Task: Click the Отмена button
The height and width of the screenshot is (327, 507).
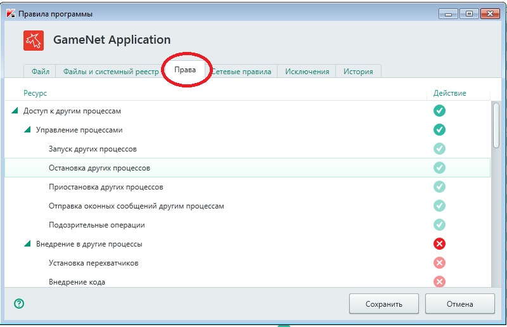Action: (x=460, y=304)
